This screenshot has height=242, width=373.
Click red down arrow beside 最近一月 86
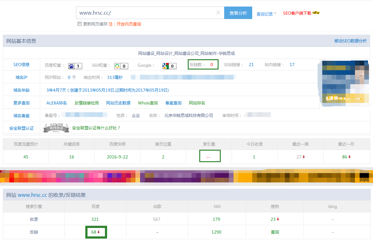tap(349, 157)
